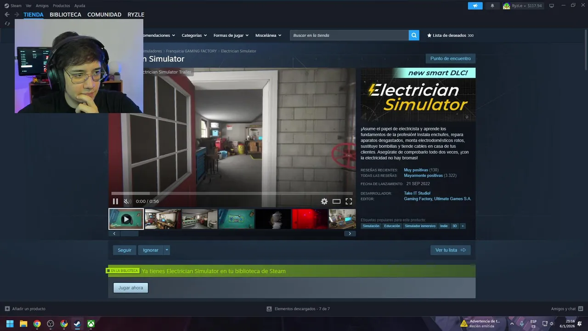This screenshot has height=331, width=588.
Task: Unmute the trailer volume icon
Action: 127,201
